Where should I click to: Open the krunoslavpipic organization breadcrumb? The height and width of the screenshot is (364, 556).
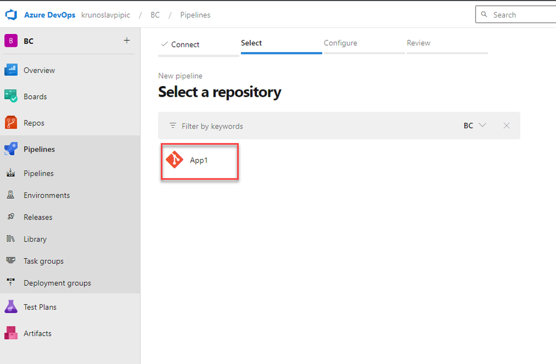(106, 15)
